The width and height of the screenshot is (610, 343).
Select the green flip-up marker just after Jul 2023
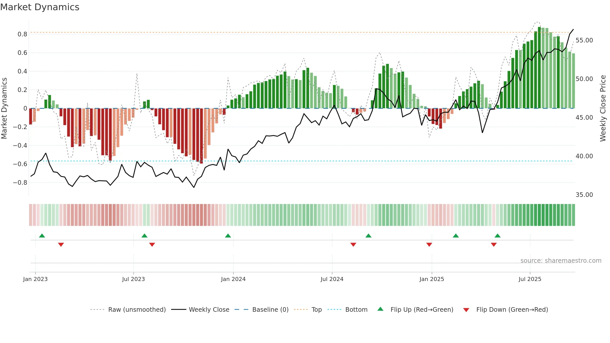click(144, 236)
